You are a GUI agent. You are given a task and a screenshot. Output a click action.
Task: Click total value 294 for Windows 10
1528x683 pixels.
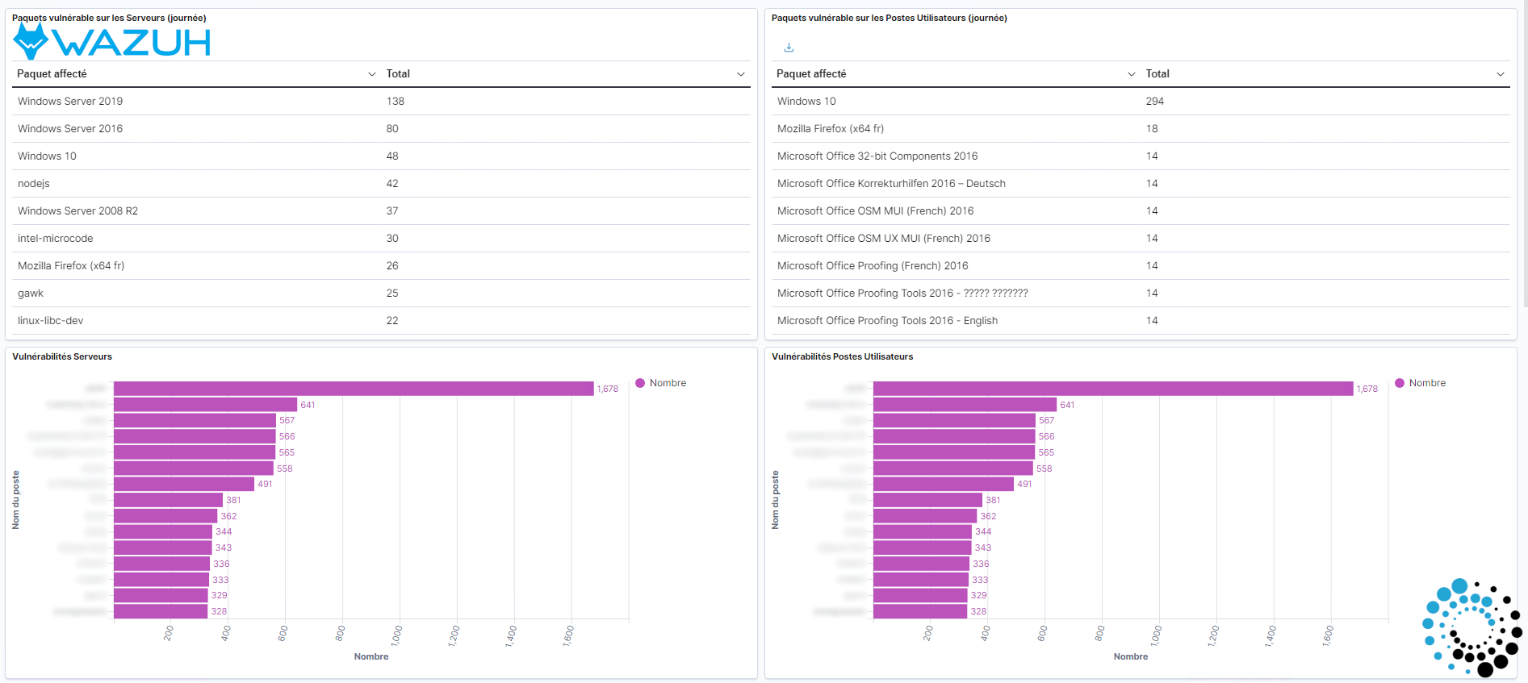pos(1155,102)
